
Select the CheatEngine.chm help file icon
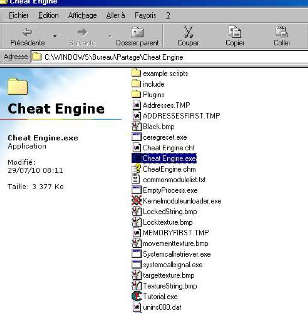[136, 169]
